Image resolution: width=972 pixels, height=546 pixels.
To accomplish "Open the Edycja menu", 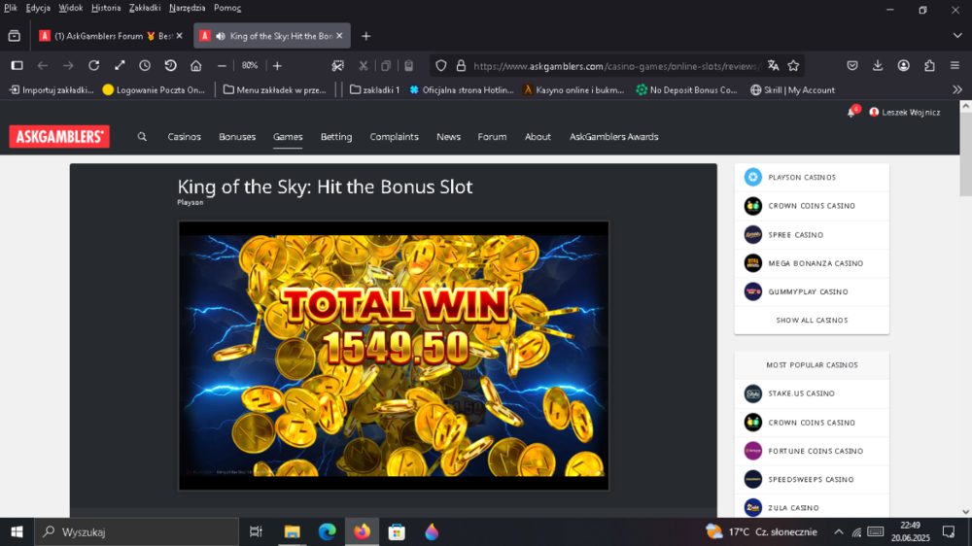I will [38, 8].
